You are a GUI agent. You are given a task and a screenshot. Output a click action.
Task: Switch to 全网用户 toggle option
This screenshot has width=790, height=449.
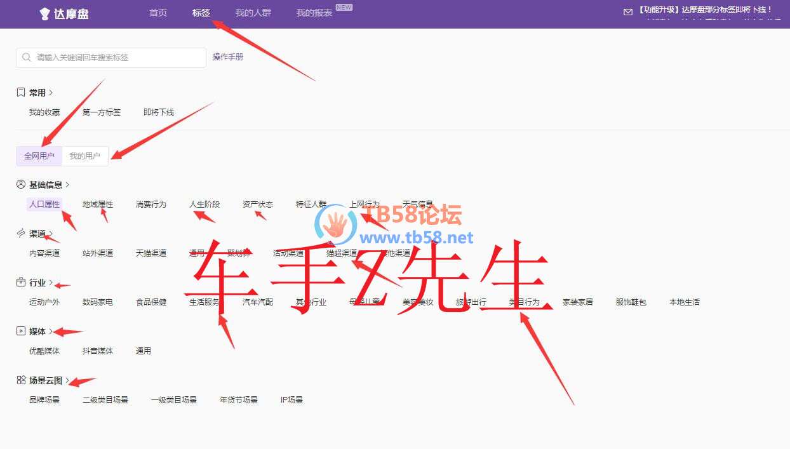pos(39,156)
